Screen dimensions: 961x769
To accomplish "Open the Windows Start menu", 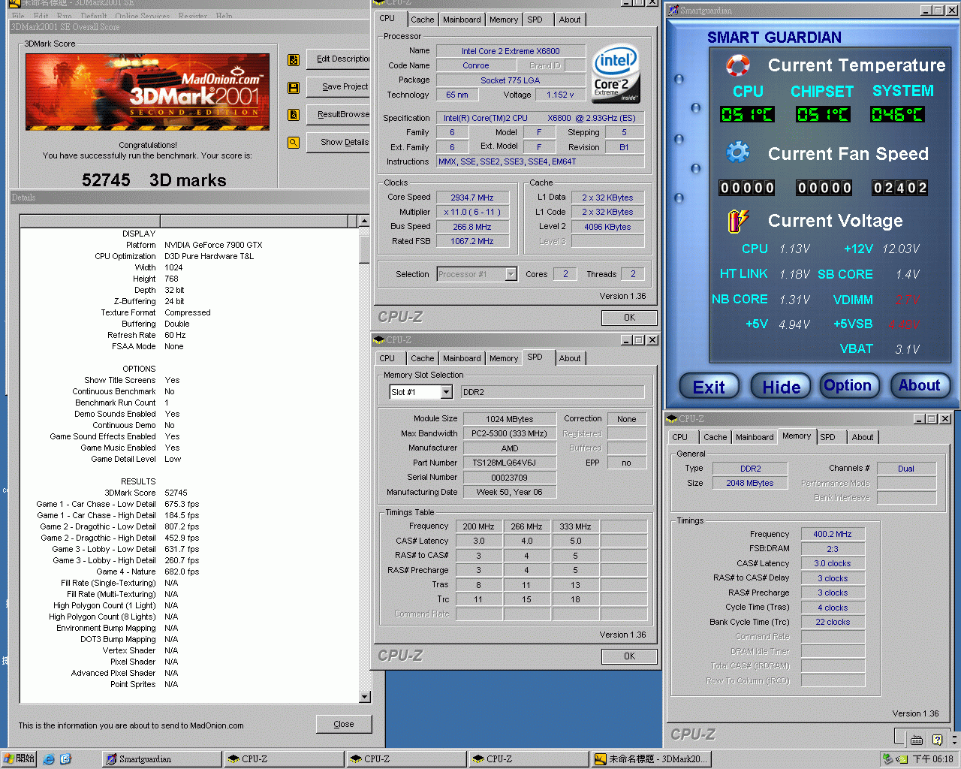I will pyautogui.click(x=19, y=759).
